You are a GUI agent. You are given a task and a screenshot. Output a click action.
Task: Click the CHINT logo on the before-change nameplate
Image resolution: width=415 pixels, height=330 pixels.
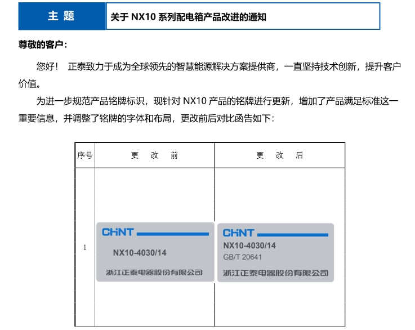point(118,232)
